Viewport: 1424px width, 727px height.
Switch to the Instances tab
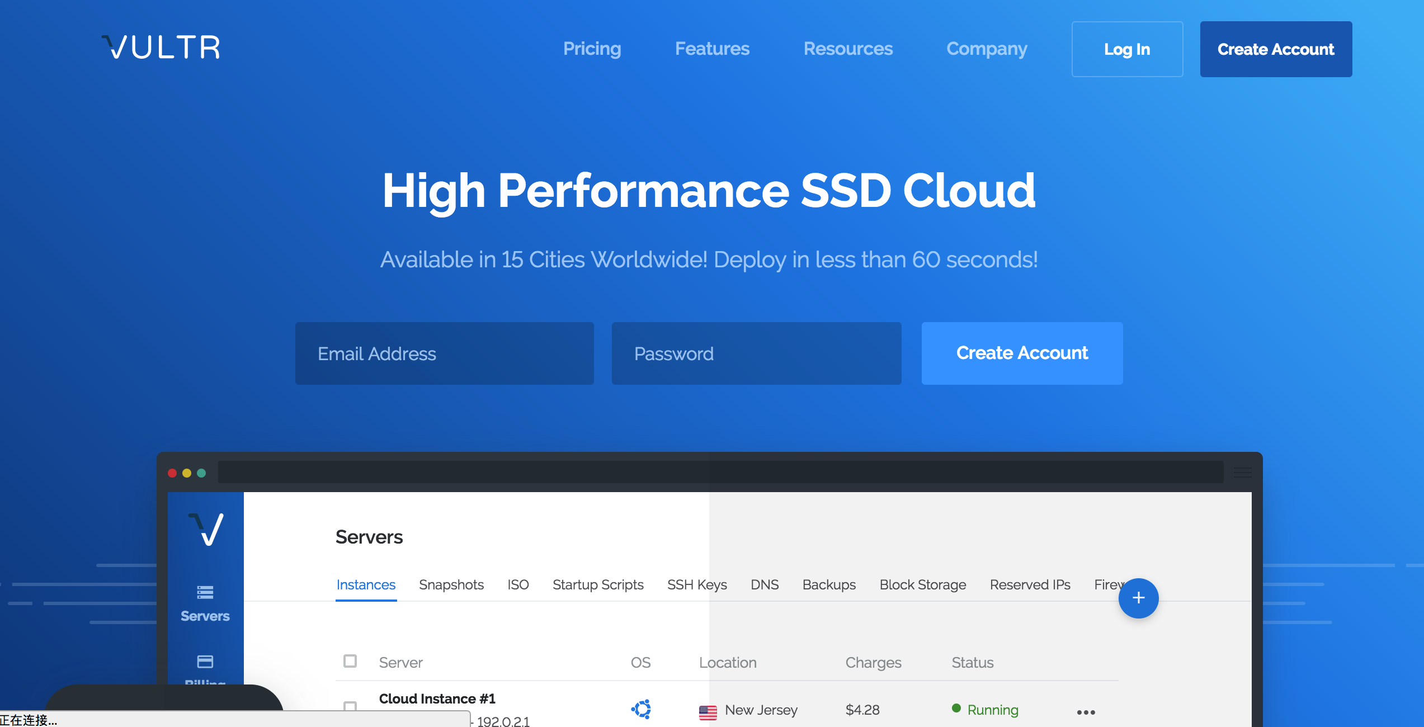[x=366, y=584]
